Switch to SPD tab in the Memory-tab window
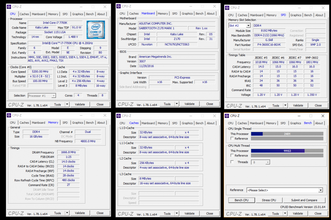This screenshot has width=331, height=220. pyautogui.click(x=65, y=123)
